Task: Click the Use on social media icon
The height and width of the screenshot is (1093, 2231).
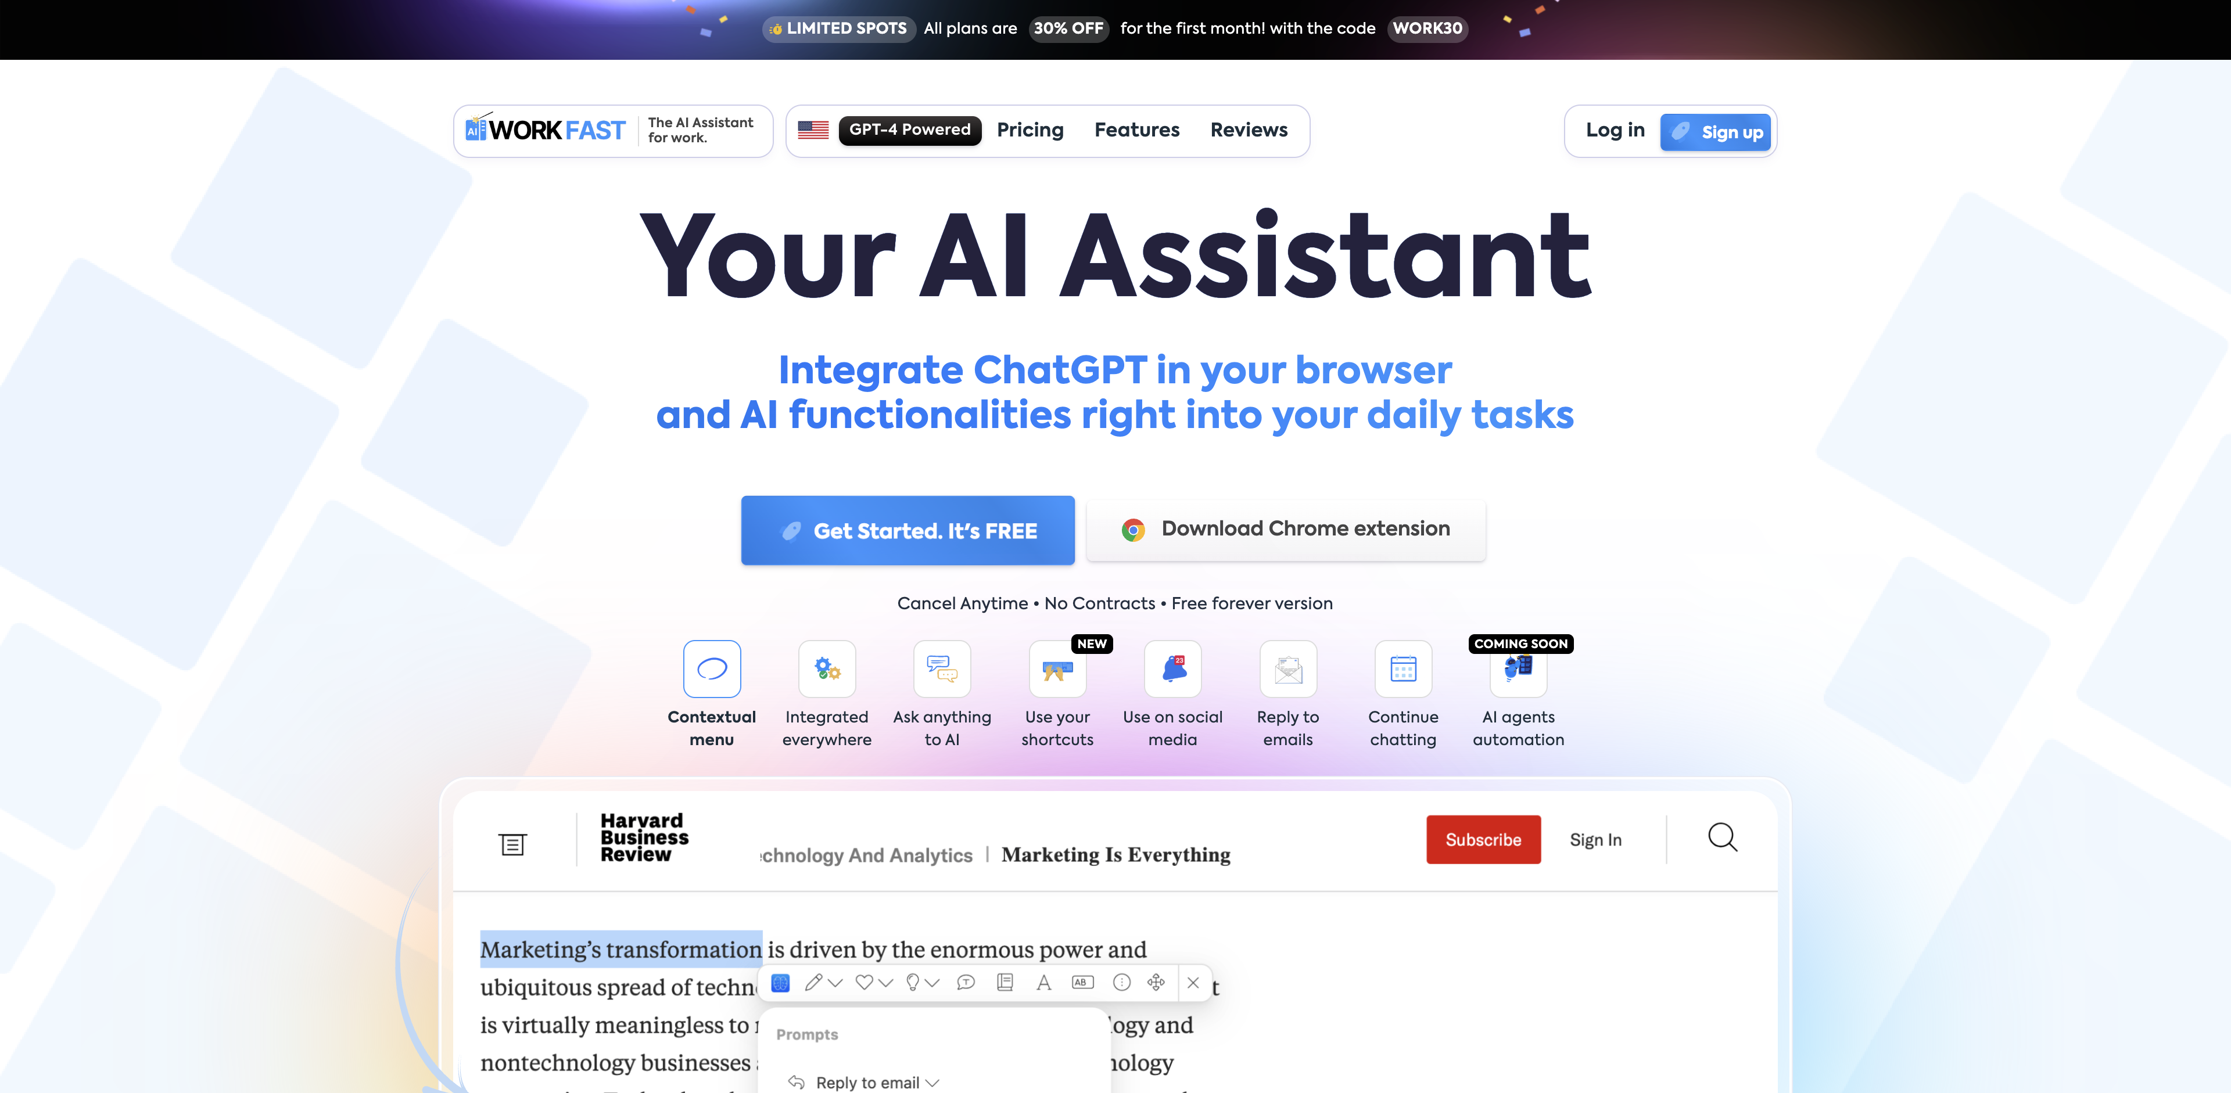Action: coord(1172,669)
